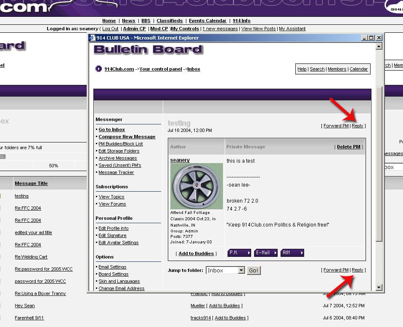Image resolution: width=403 pixels, height=327 pixels.
Task: Open Saved (Unsent) PM's link
Action: pos(120,166)
